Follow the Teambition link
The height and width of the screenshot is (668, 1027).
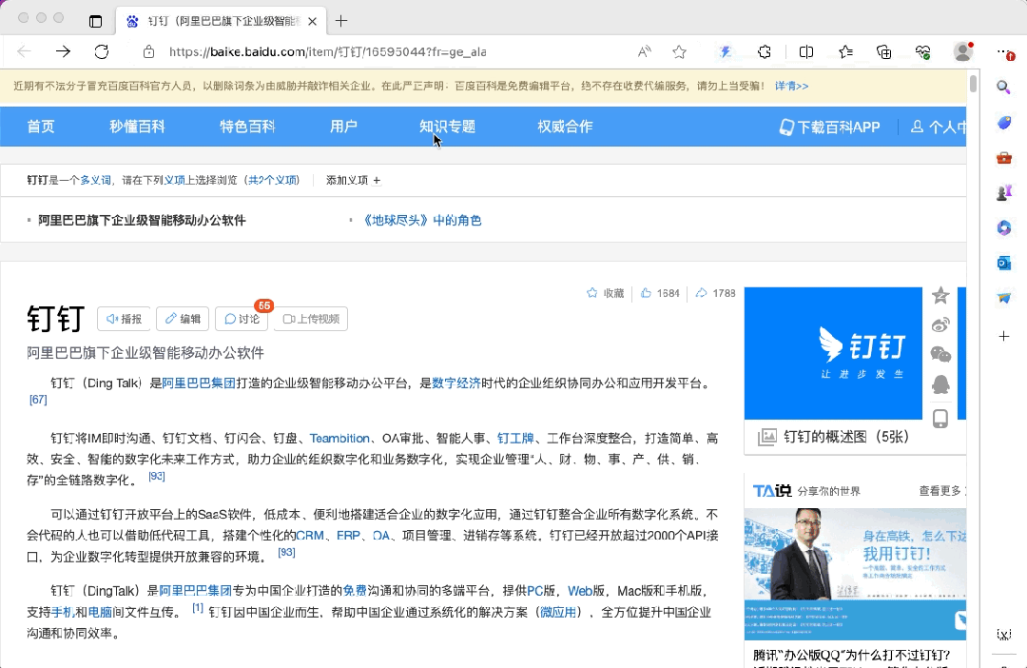click(x=339, y=438)
